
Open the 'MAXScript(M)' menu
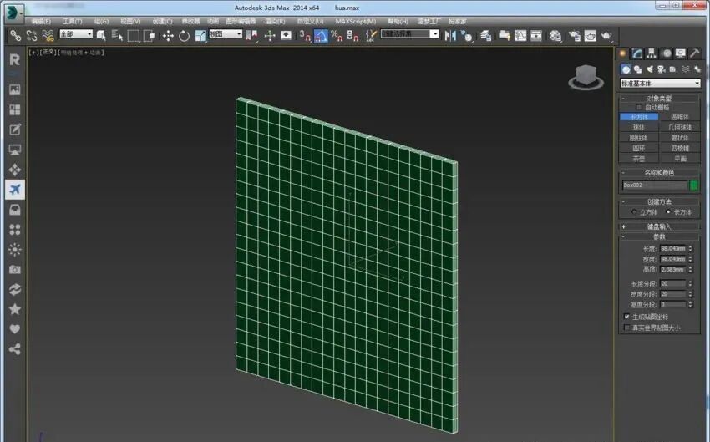[356, 21]
